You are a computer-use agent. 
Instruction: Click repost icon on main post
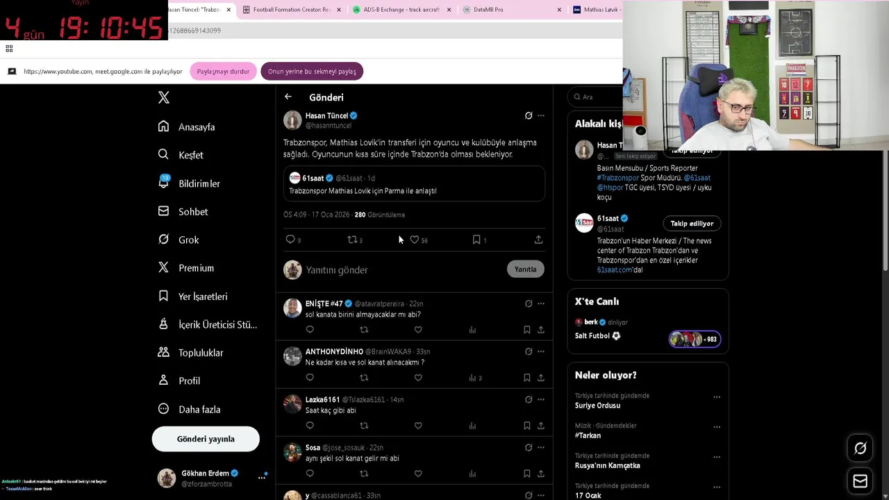[352, 240]
